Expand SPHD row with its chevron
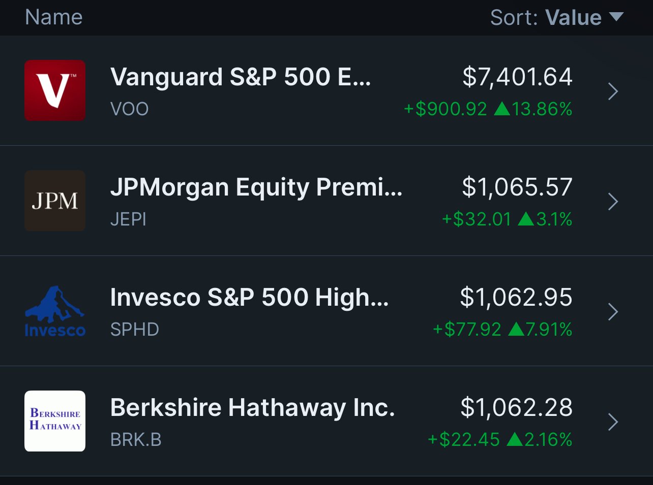 coord(613,312)
